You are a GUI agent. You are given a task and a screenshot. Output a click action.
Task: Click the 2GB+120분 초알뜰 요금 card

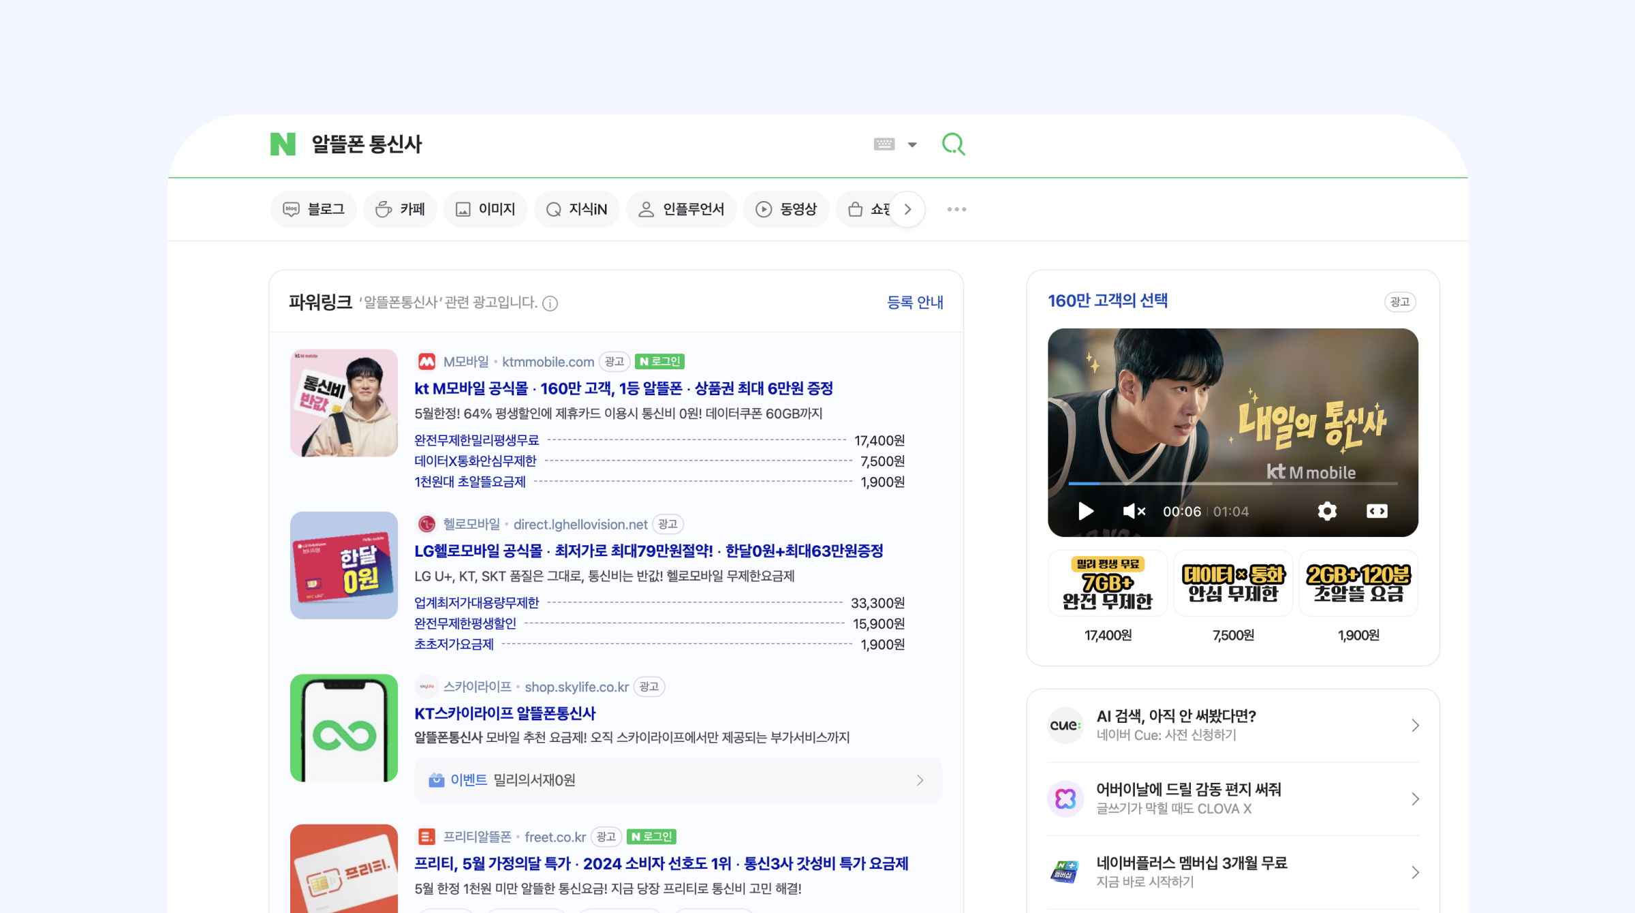click(x=1358, y=583)
